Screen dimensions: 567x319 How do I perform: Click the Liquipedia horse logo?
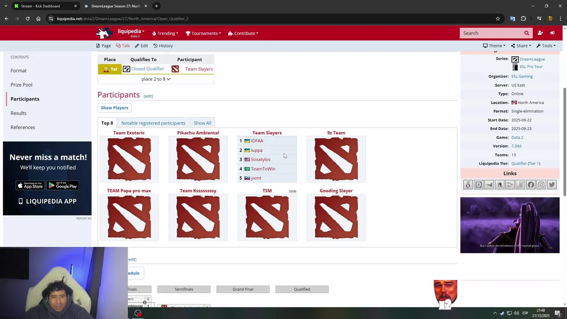(x=105, y=33)
